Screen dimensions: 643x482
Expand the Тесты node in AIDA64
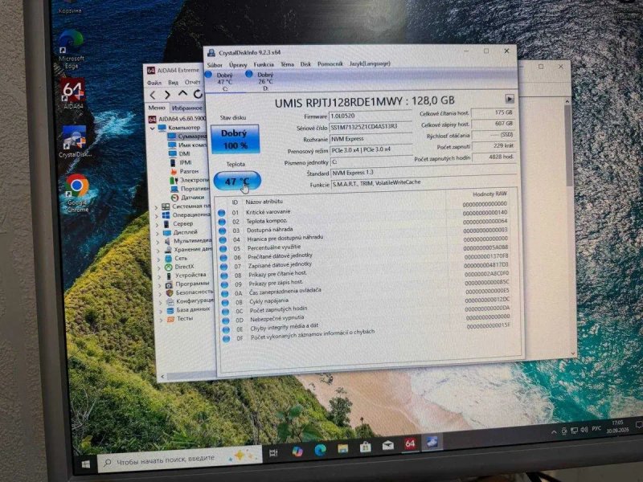[162, 320]
